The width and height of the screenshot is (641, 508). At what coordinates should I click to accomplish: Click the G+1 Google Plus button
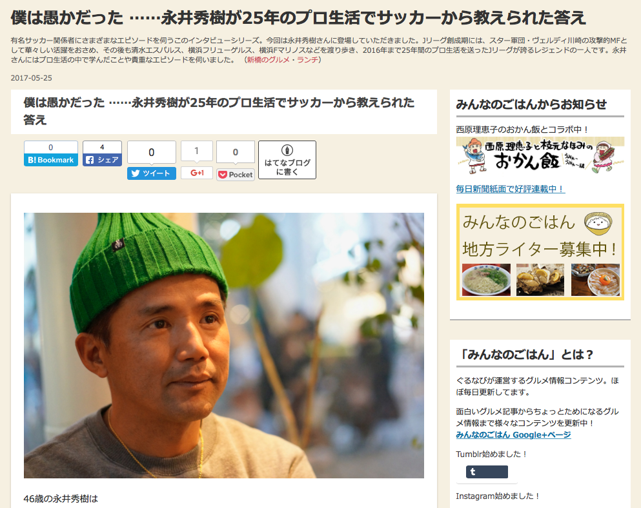tap(197, 173)
